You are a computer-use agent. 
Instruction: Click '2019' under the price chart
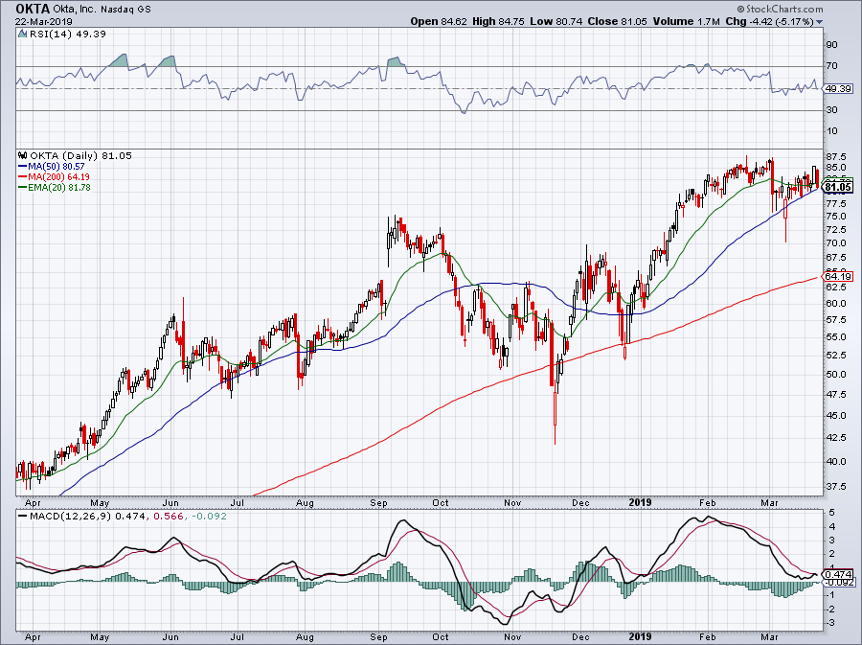pyautogui.click(x=640, y=502)
